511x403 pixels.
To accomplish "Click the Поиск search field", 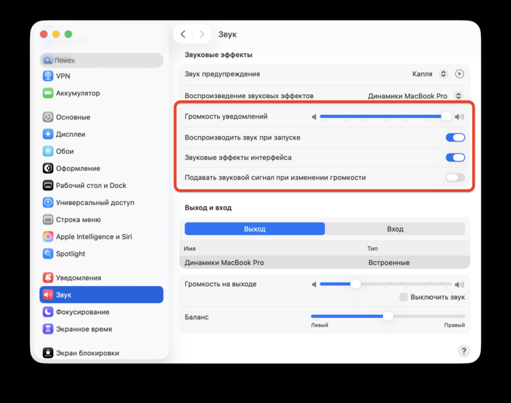I will [x=102, y=60].
